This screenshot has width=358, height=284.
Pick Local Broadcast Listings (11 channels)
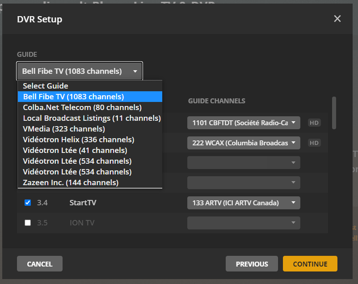90,118
